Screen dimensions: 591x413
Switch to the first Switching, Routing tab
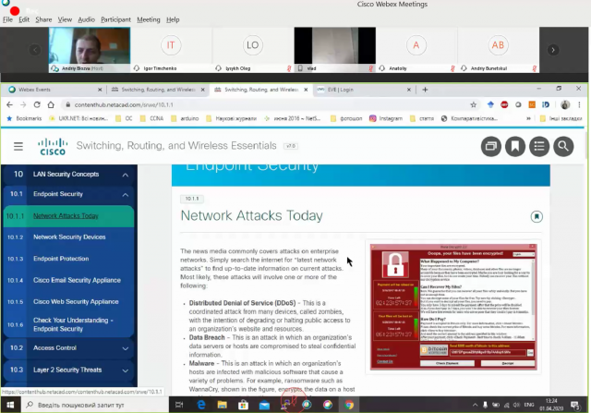coord(156,90)
